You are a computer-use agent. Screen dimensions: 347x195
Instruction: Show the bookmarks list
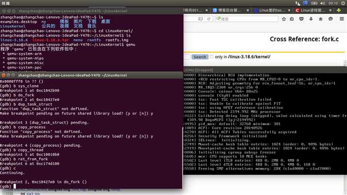pyautogui.click(x=292, y=19)
